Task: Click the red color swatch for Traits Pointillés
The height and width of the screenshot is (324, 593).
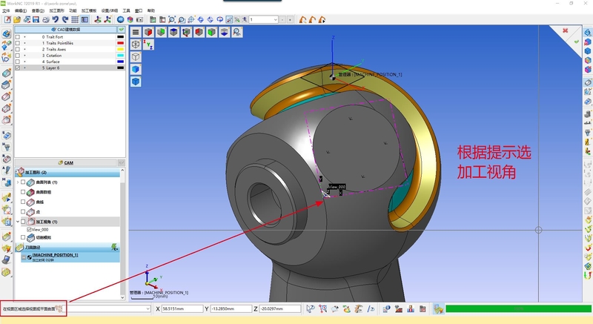Action: [x=120, y=43]
